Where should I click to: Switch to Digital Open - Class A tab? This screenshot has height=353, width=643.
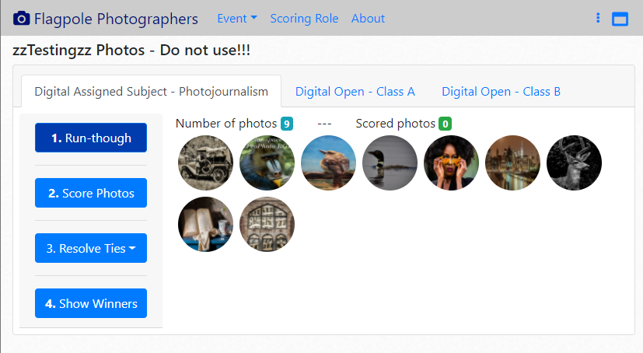[x=355, y=92]
